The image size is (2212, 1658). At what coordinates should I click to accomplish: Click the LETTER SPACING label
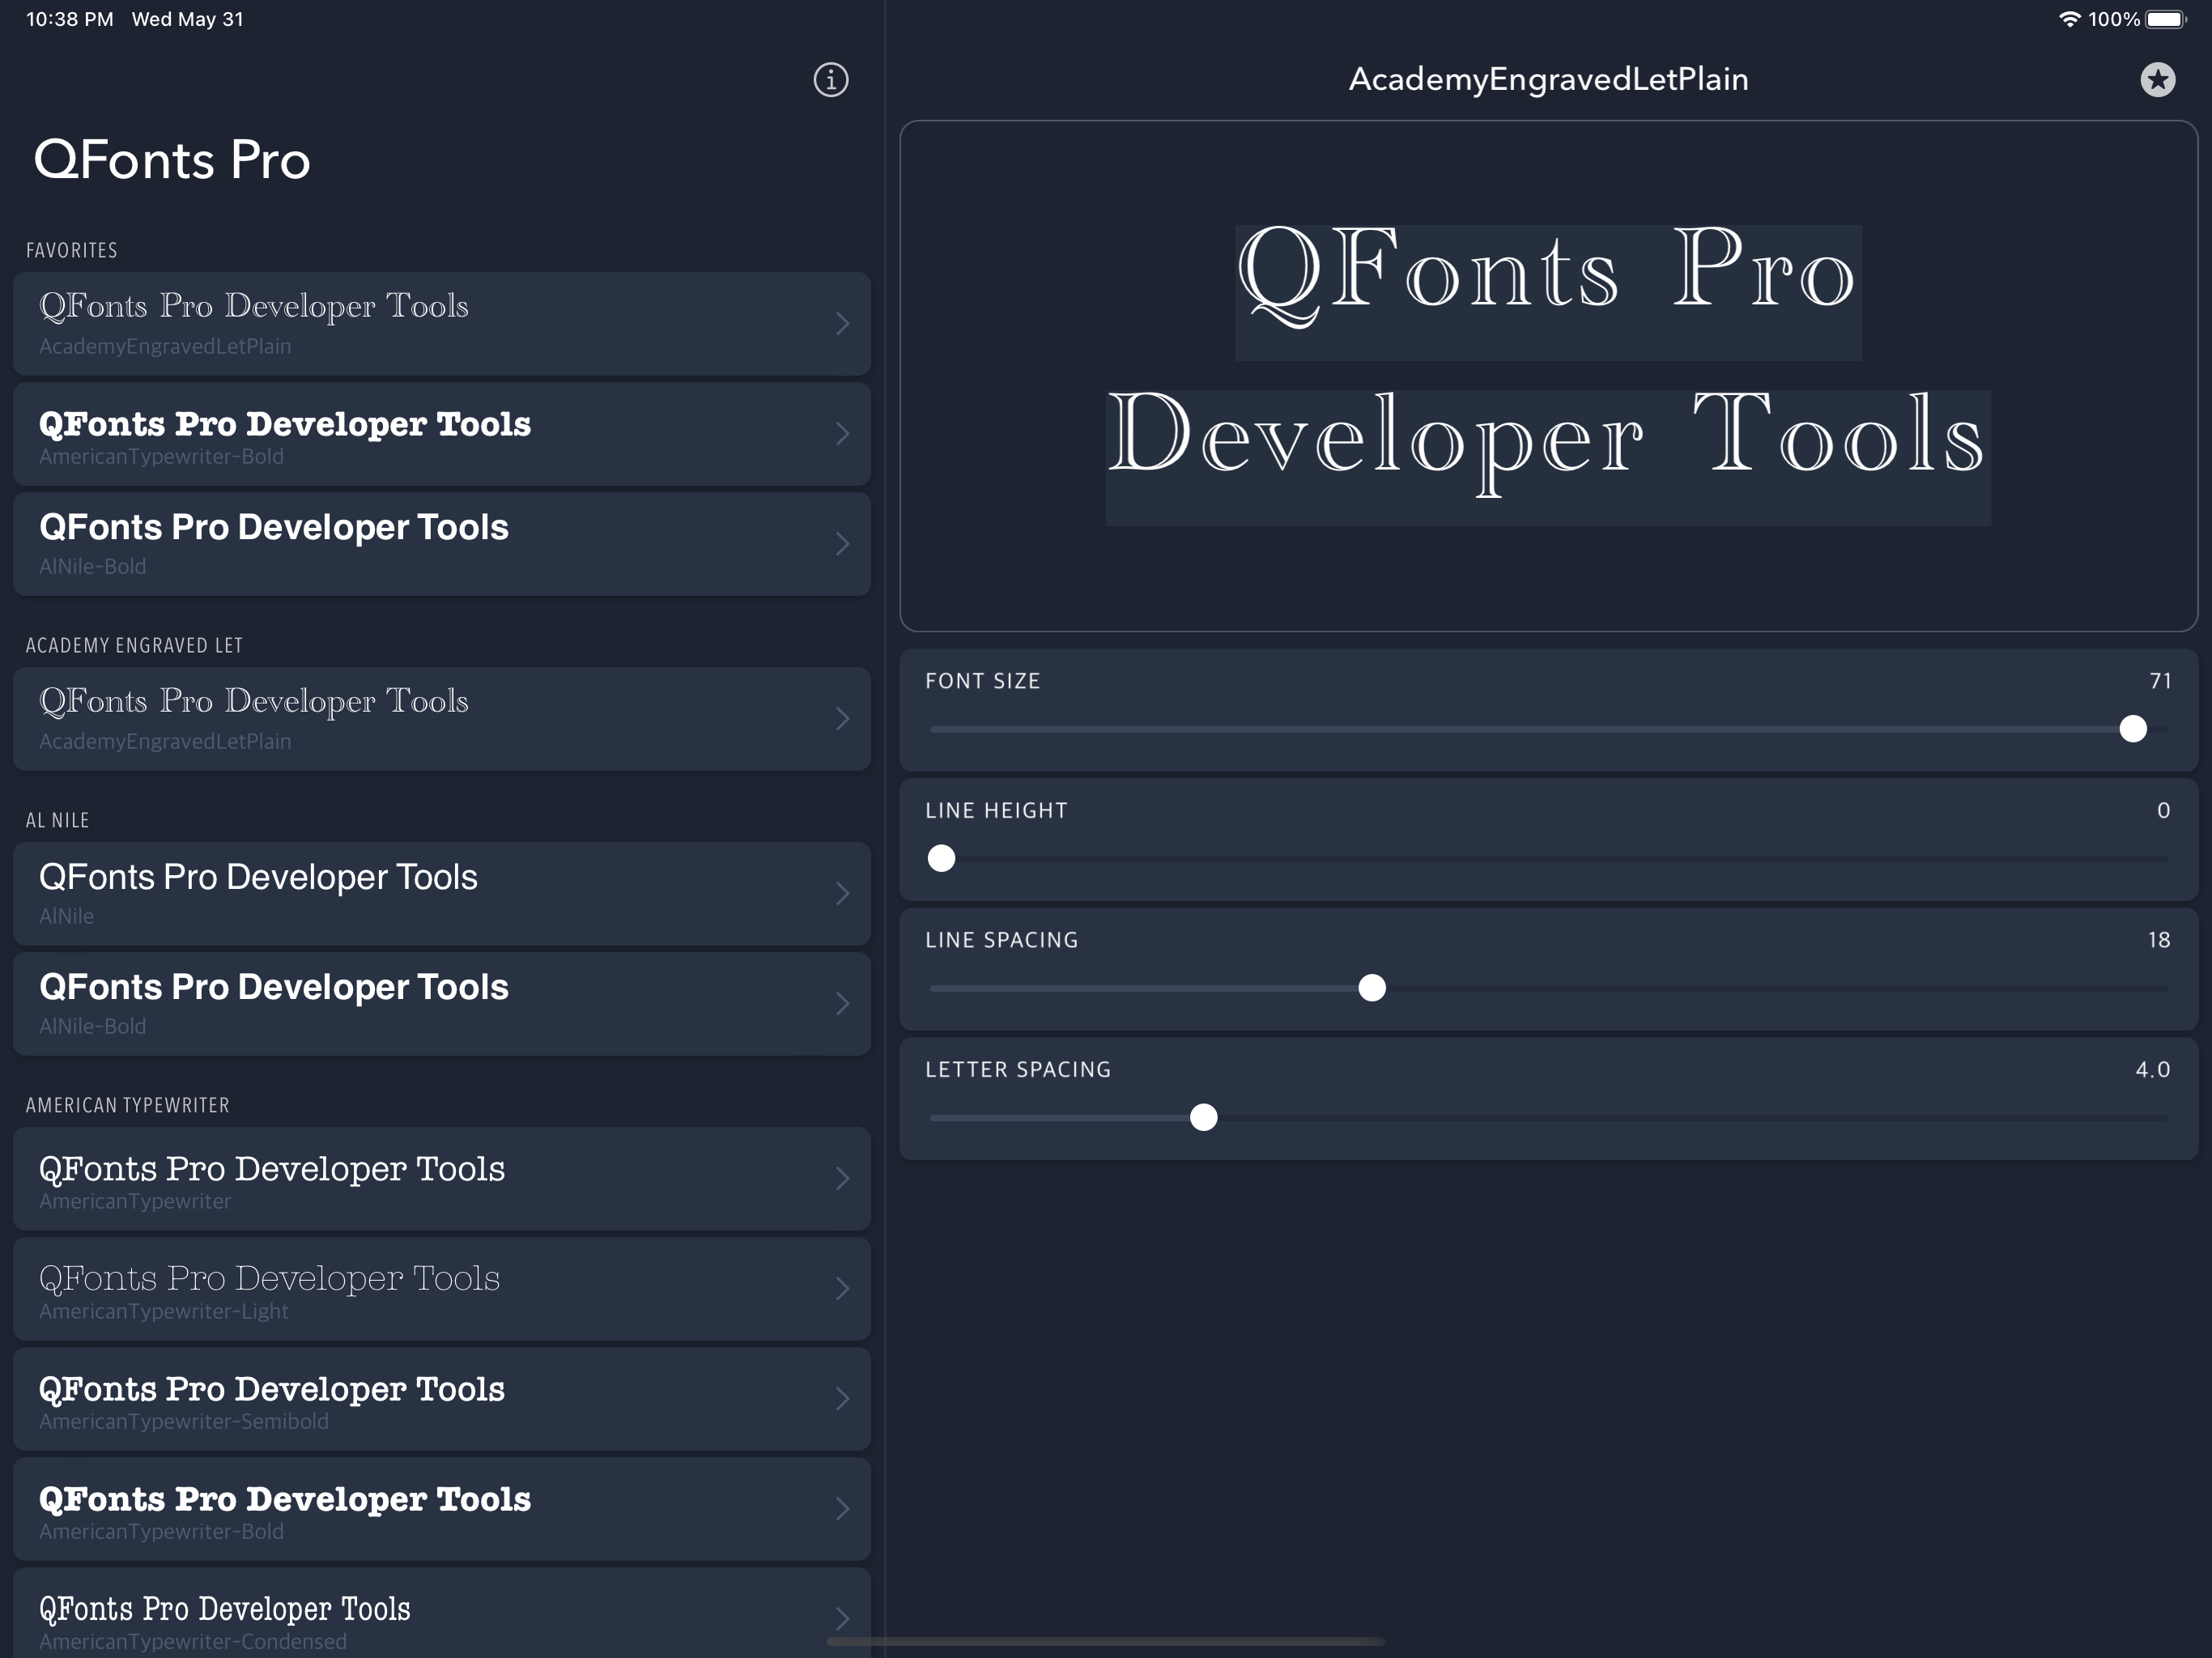click(1018, 1070)
